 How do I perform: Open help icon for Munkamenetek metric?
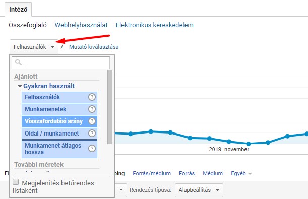pyautogui.click(x=92, y=109)
